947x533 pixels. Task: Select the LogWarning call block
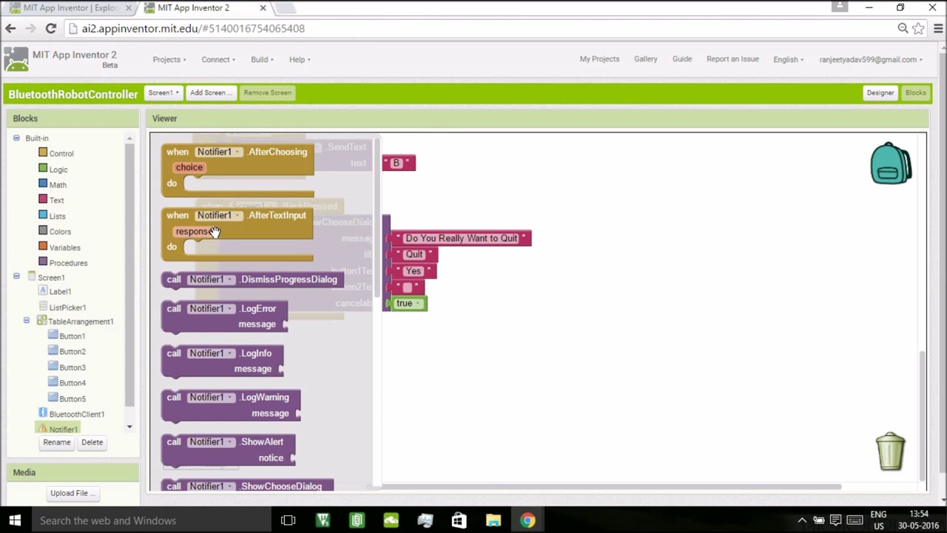231,405
